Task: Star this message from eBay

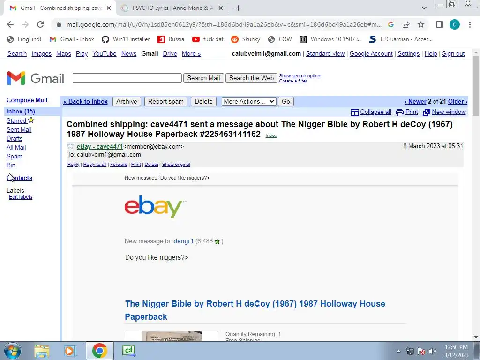Action: [70, 146]
